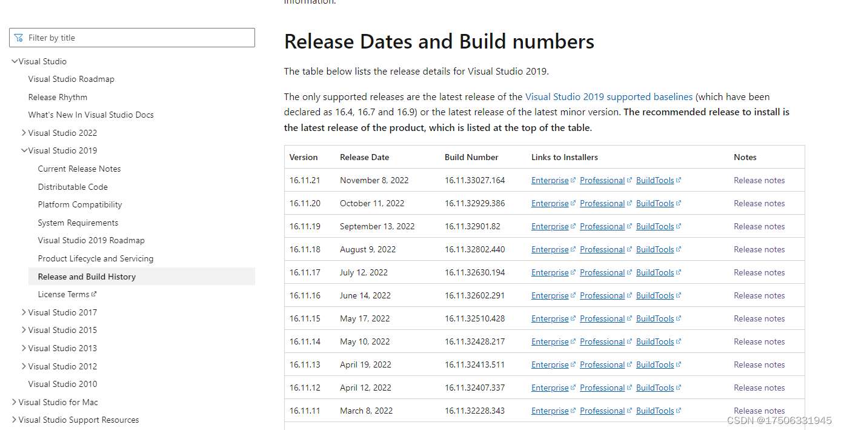
Task: Focus the Filter by title input
Action: click(132, 38)
